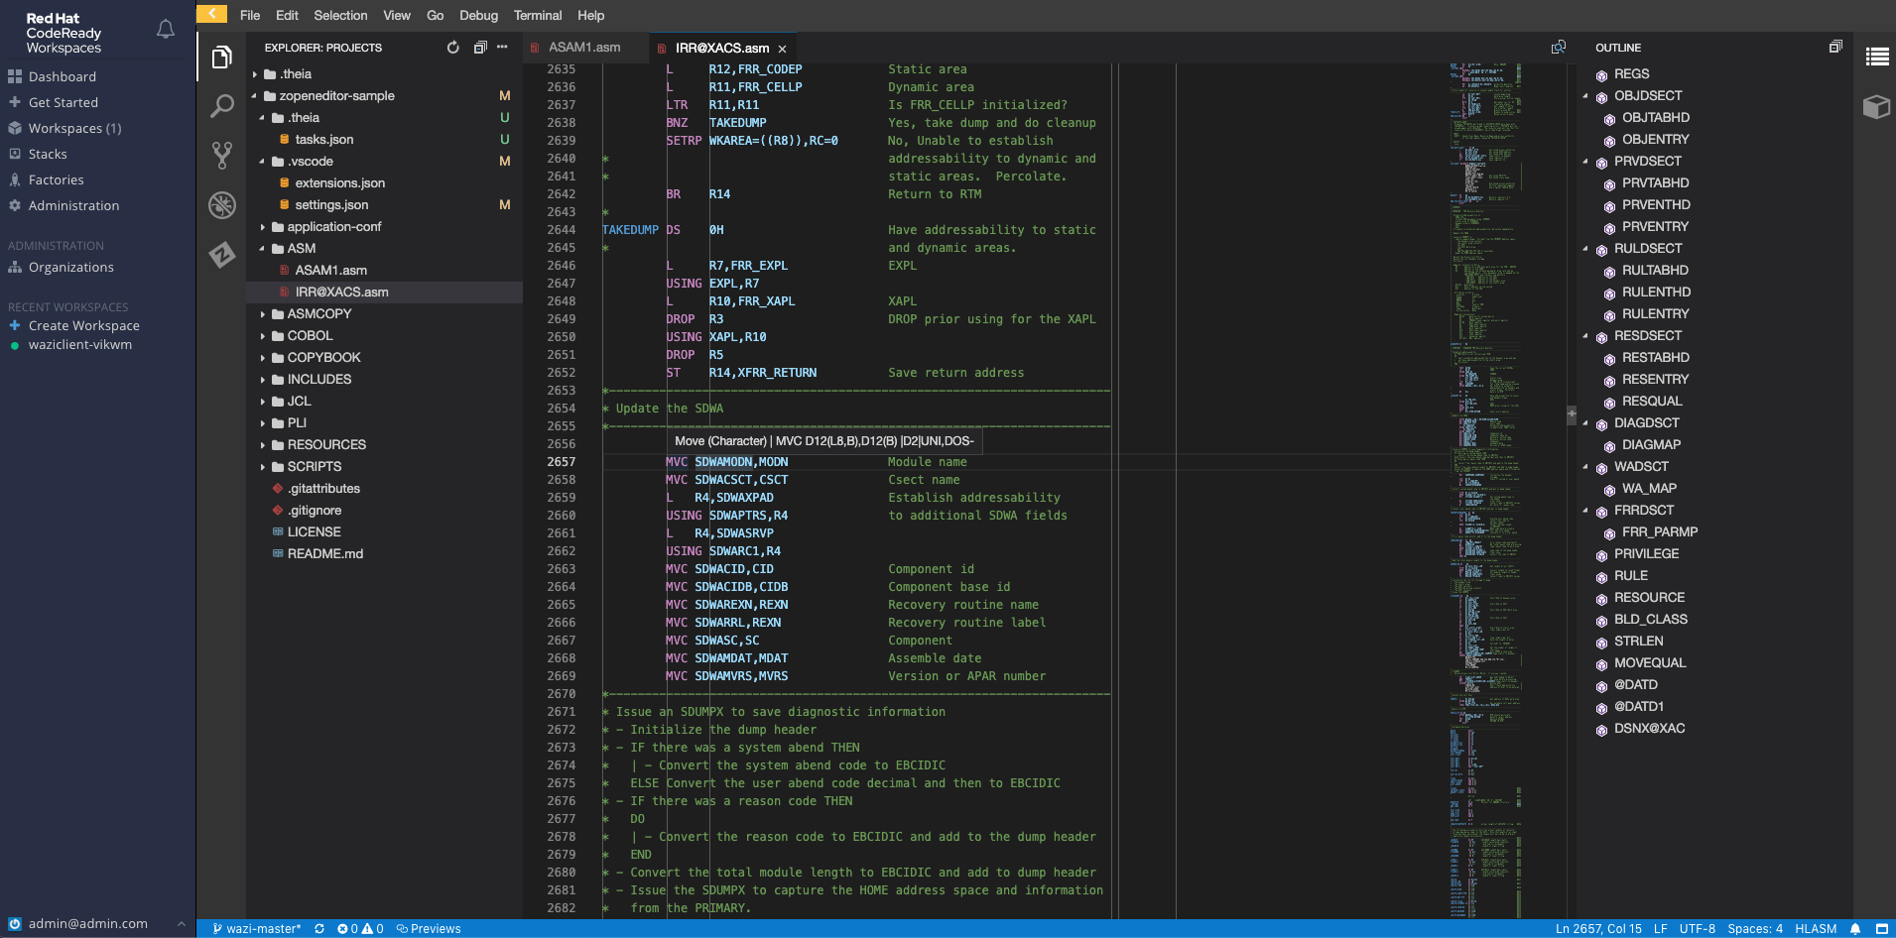Viewport: 1896px width, 938px height.
Task: Open the Debug view in the activity bar
Action: (221, 205)
